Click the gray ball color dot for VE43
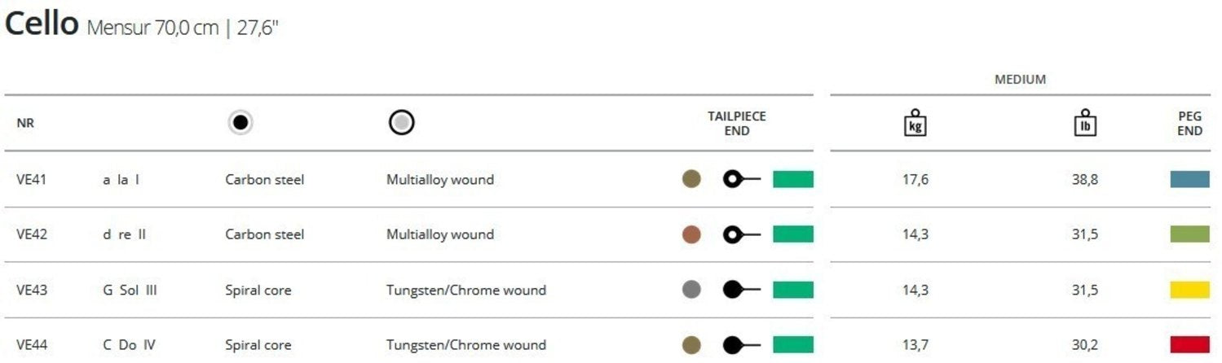 (x=691, y=290)
